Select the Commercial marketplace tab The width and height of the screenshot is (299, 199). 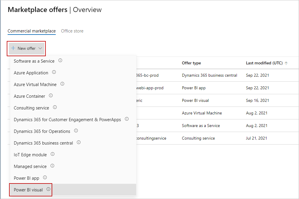32,31
